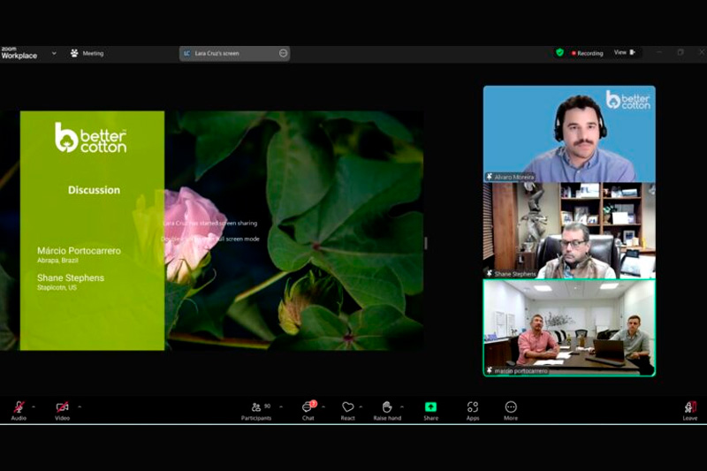
Task: Expand the arrow next to React
Action: (x=361, y=407)
